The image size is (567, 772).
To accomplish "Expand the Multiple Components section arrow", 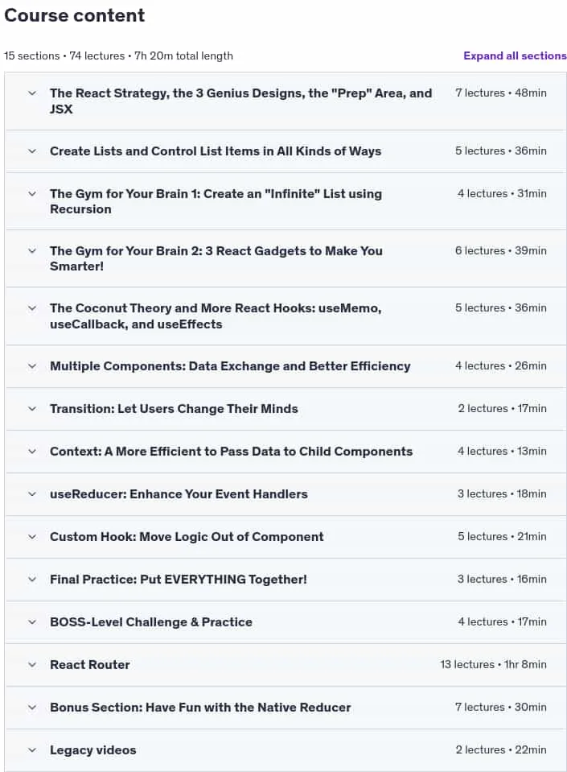I will (x=32, y=366).
